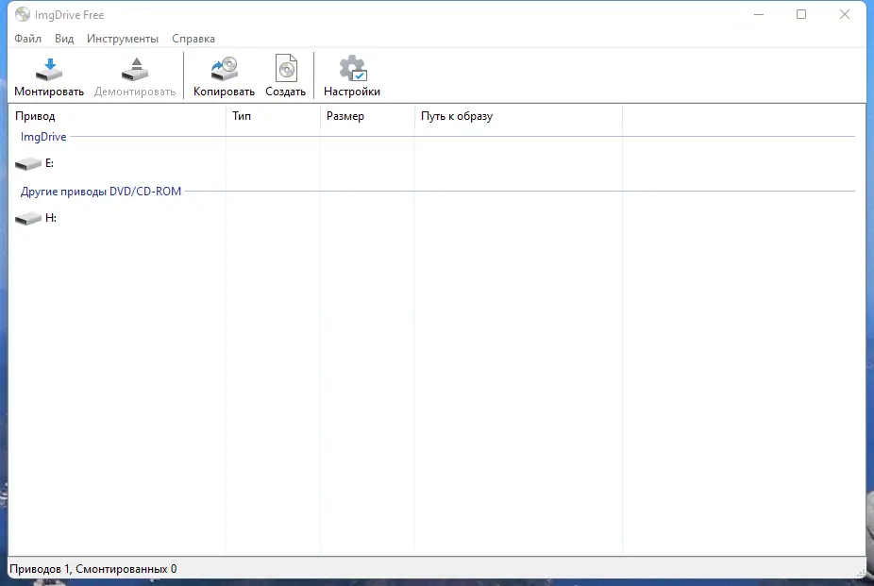874x586 pixels.
Task: Minimize the ImgDrive Free window
Action: tap(759, 14)
